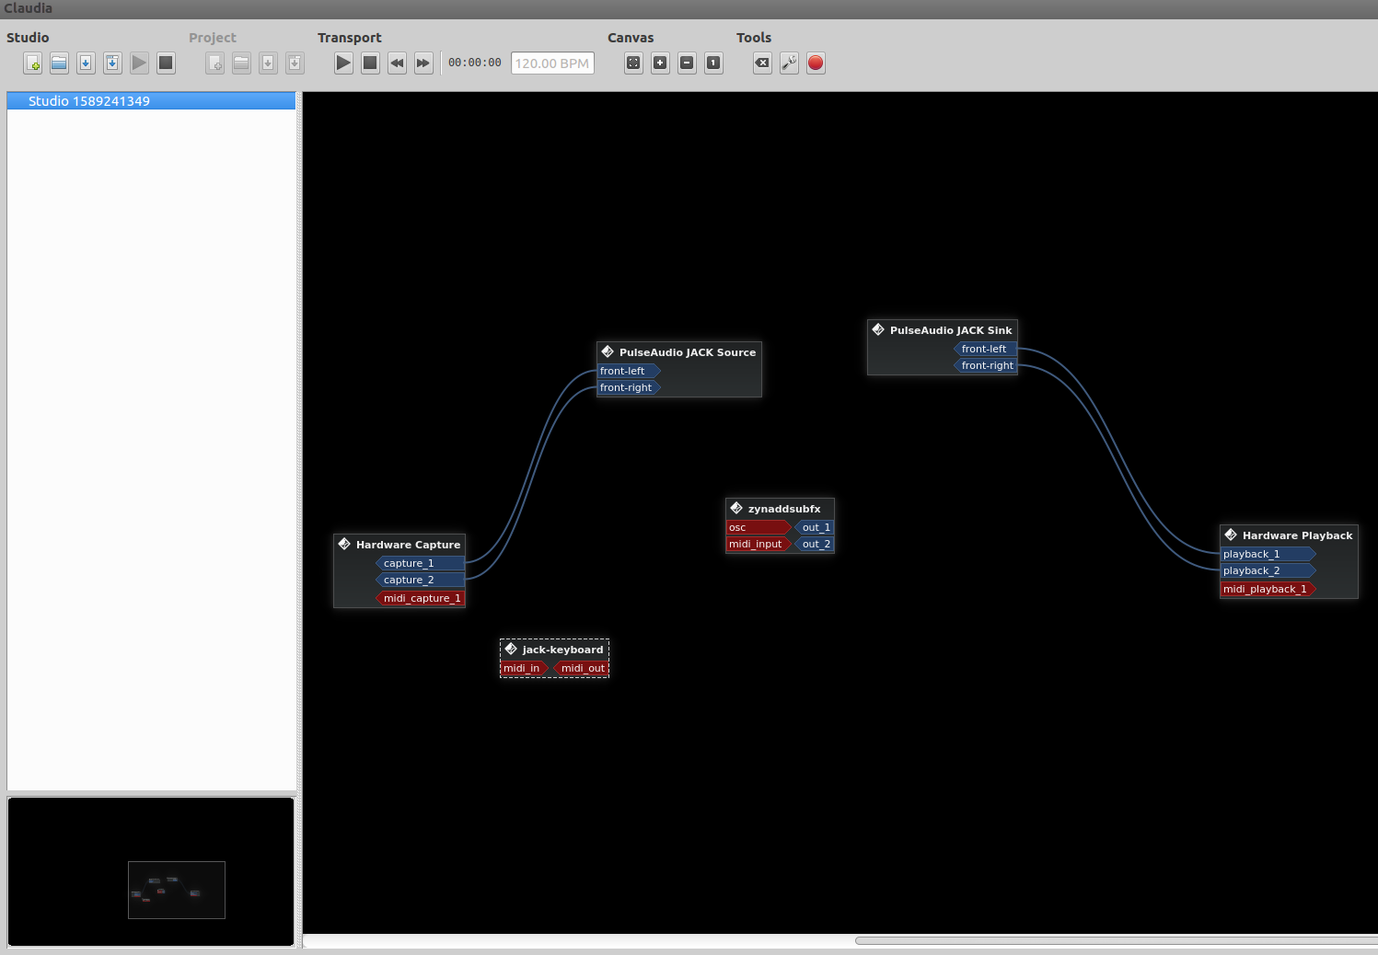
Task: Click the save project as icon
Action: (x=295, y=63)
